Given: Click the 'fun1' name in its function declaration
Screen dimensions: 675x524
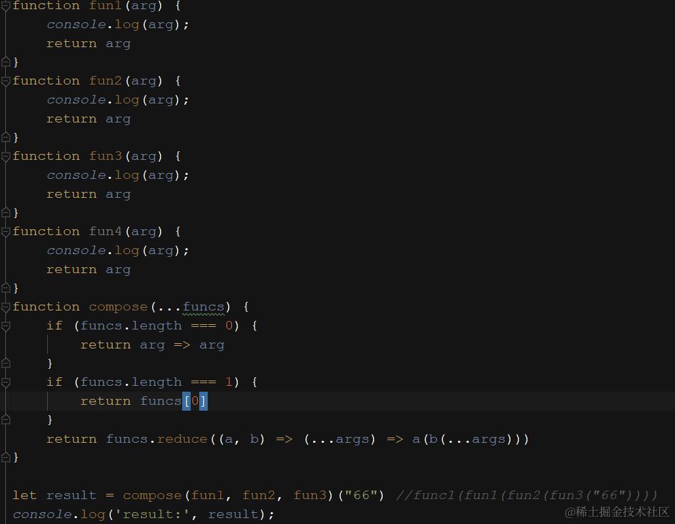Looking at the screenshot, I should tap(106, 6).
